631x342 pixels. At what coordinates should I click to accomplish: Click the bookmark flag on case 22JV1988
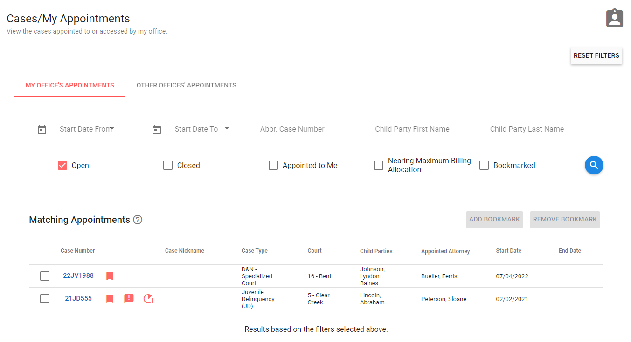[110, 275]
